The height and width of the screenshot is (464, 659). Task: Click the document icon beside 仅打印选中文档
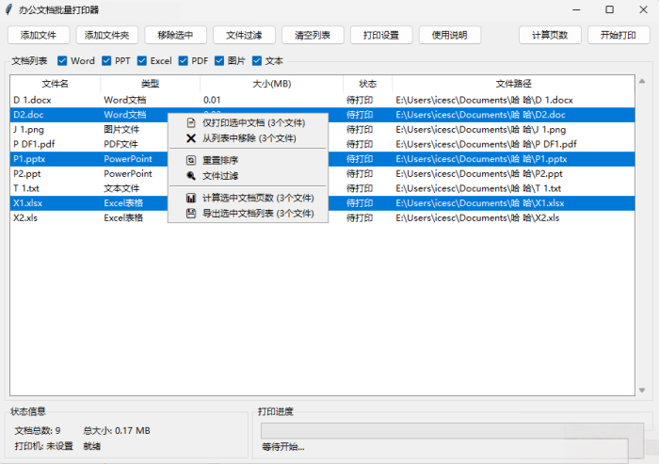191,122
